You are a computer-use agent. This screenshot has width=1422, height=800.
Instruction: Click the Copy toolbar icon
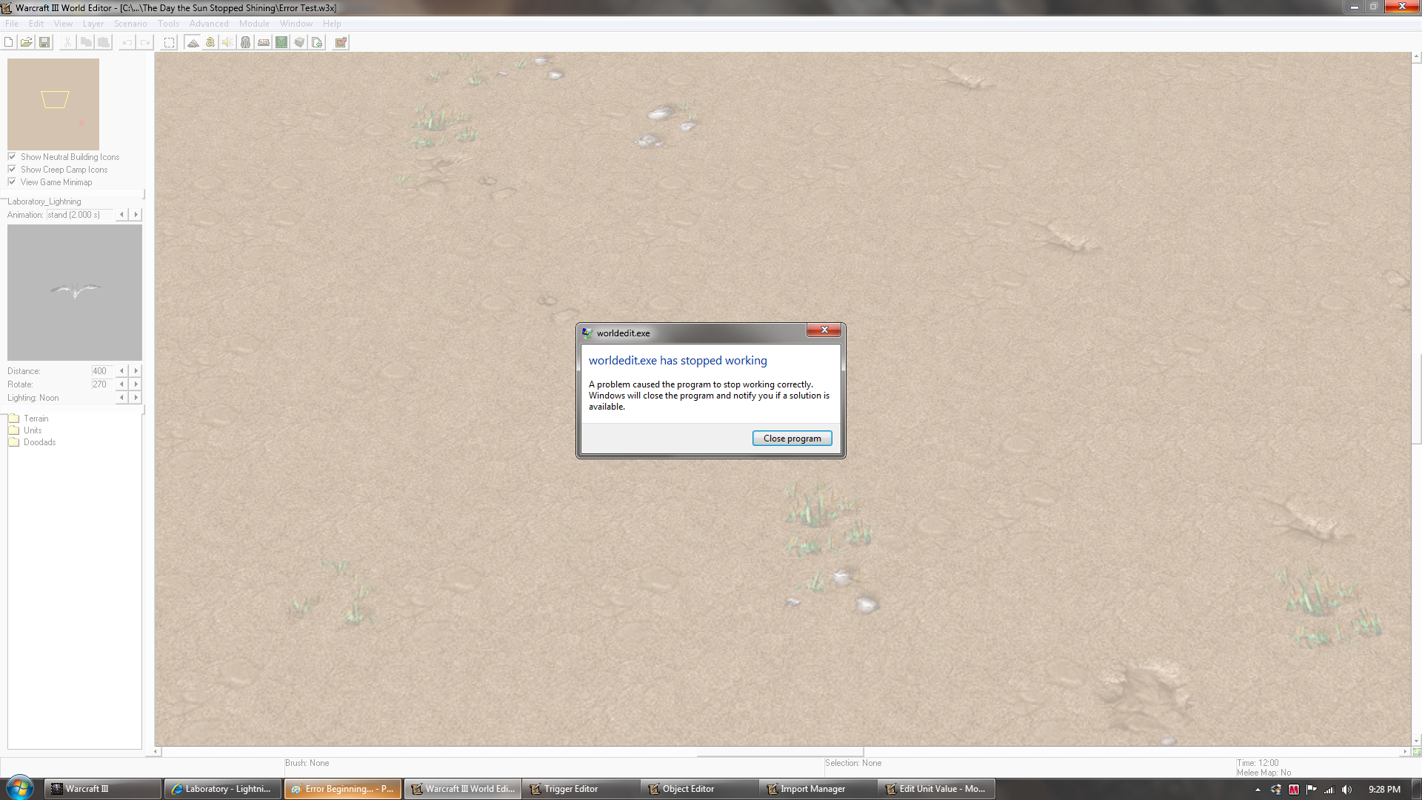86,42
